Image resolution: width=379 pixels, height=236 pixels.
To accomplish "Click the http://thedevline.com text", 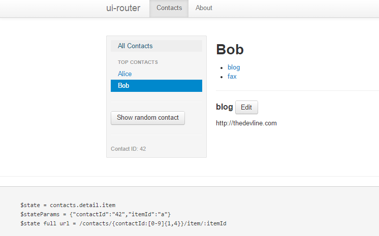I will pyautogui.click(x=246, y=123).
